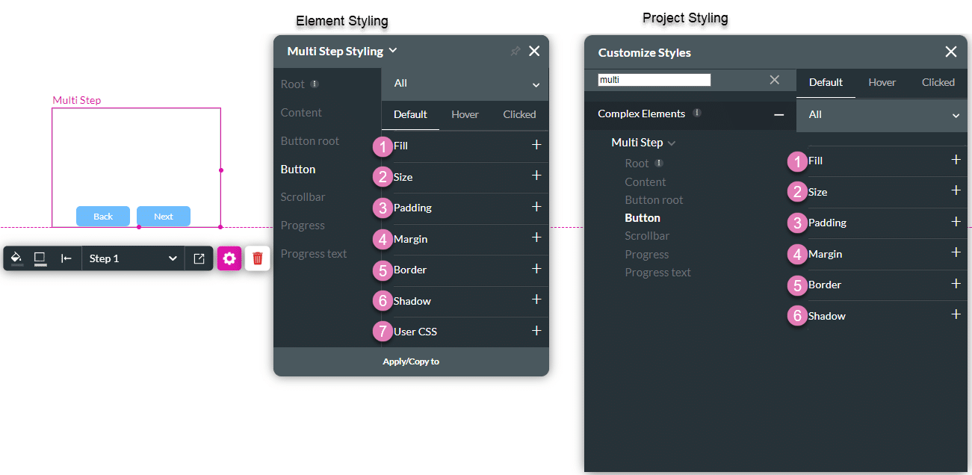Open element via external link icon
This screenshot has height=475, width=972.
pos(199,258)
